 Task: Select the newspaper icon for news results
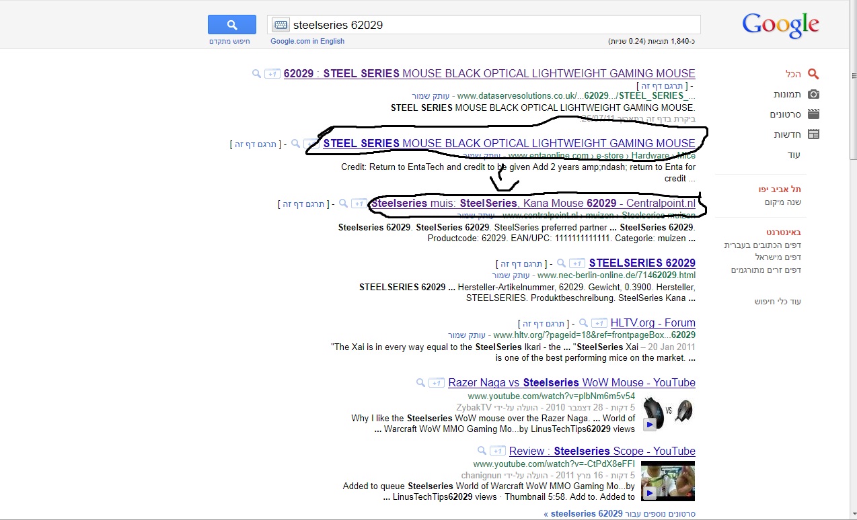point(813,134)
